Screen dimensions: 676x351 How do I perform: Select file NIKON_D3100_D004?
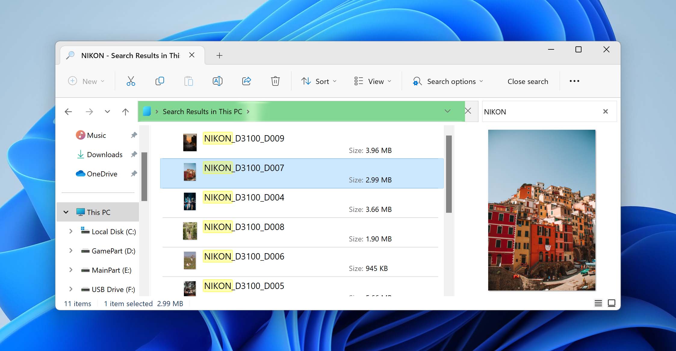pyautogui.click(x=302, y=203)
